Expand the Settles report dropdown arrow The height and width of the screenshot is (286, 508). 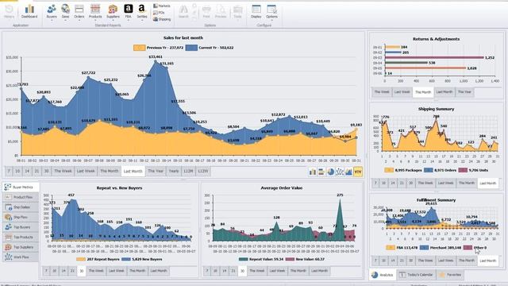(141, 21)
